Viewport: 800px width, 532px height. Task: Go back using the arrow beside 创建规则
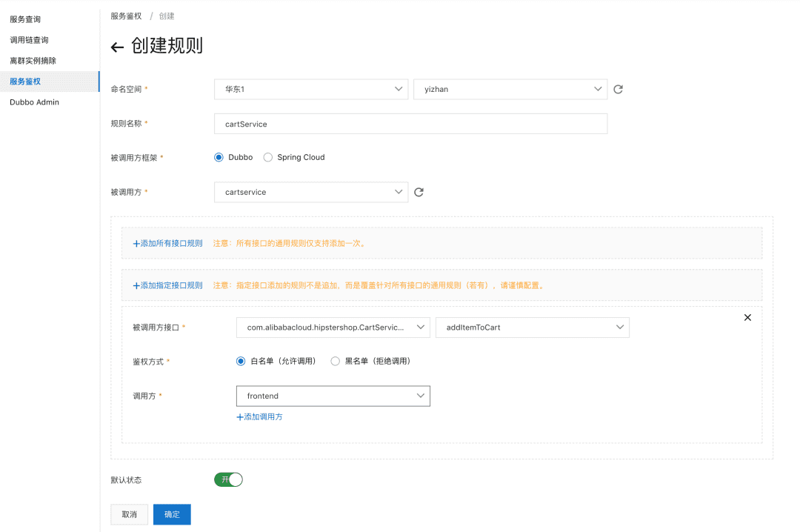tap(117, 47)
